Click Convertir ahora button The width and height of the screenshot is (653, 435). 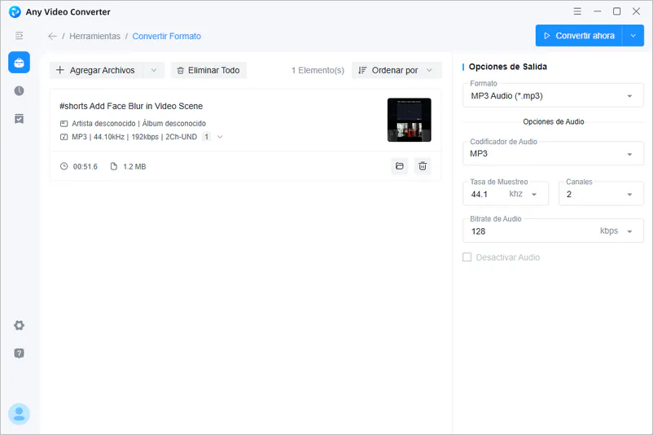(x=579, y=36)
